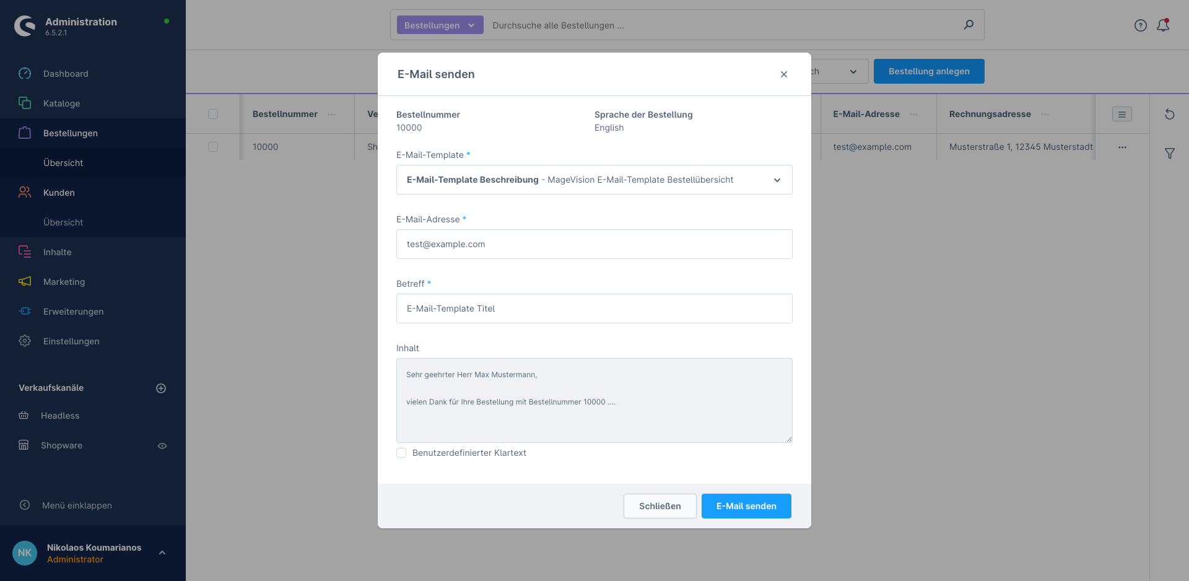Viewport: 1189px width, 581px height.
Task: Click the E-Mail senden button
Action: coord(746,506)
